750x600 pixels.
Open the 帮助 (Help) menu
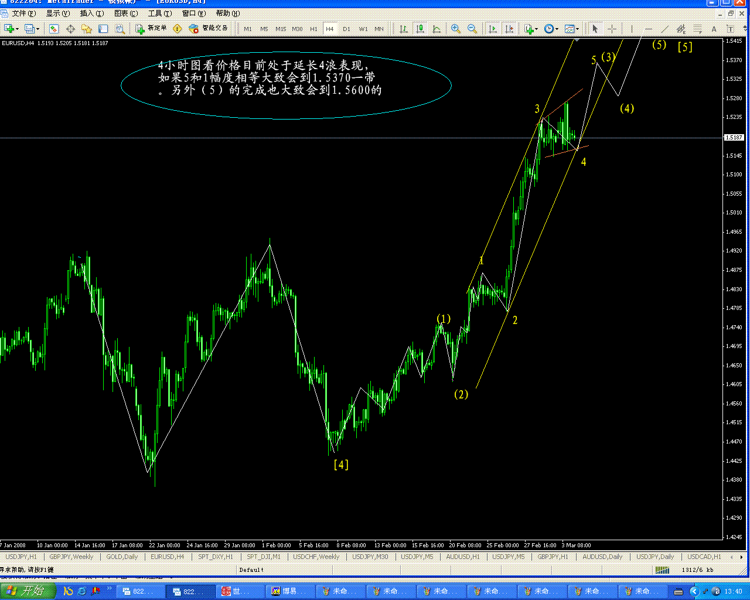tap(228, 13)
